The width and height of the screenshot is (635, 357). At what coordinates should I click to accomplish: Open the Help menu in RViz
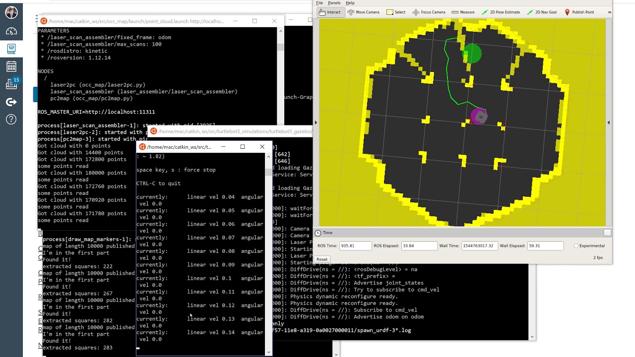pos(350,3)
